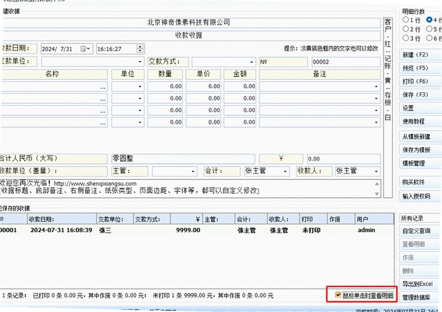The width and height of the screenshot is (442, 312).
Task: Toggle the 鼠标单击时查看明细 checkbox
Action: pos(338,295)
